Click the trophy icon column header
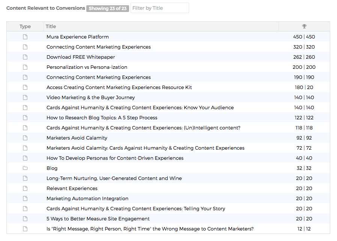Viewport: 337px width, 241px height. (304, 26)
